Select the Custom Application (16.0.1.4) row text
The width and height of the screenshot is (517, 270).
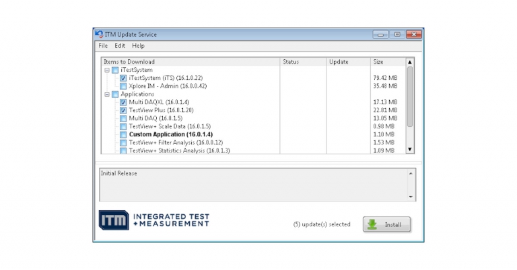tap(171, 134)
